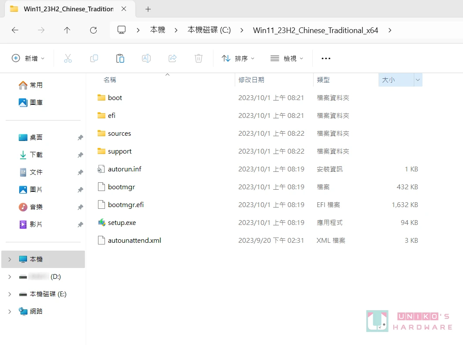Select the setup.exe installer icon

coord(101,222)
